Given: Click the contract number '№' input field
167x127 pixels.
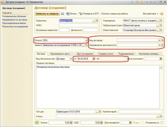Looking at the screenshot, I should tap(113, 58).
